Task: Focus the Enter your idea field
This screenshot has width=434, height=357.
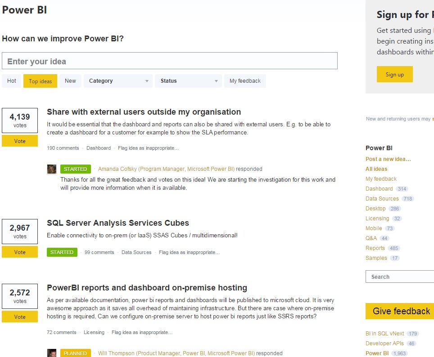Action: (170, 61)
